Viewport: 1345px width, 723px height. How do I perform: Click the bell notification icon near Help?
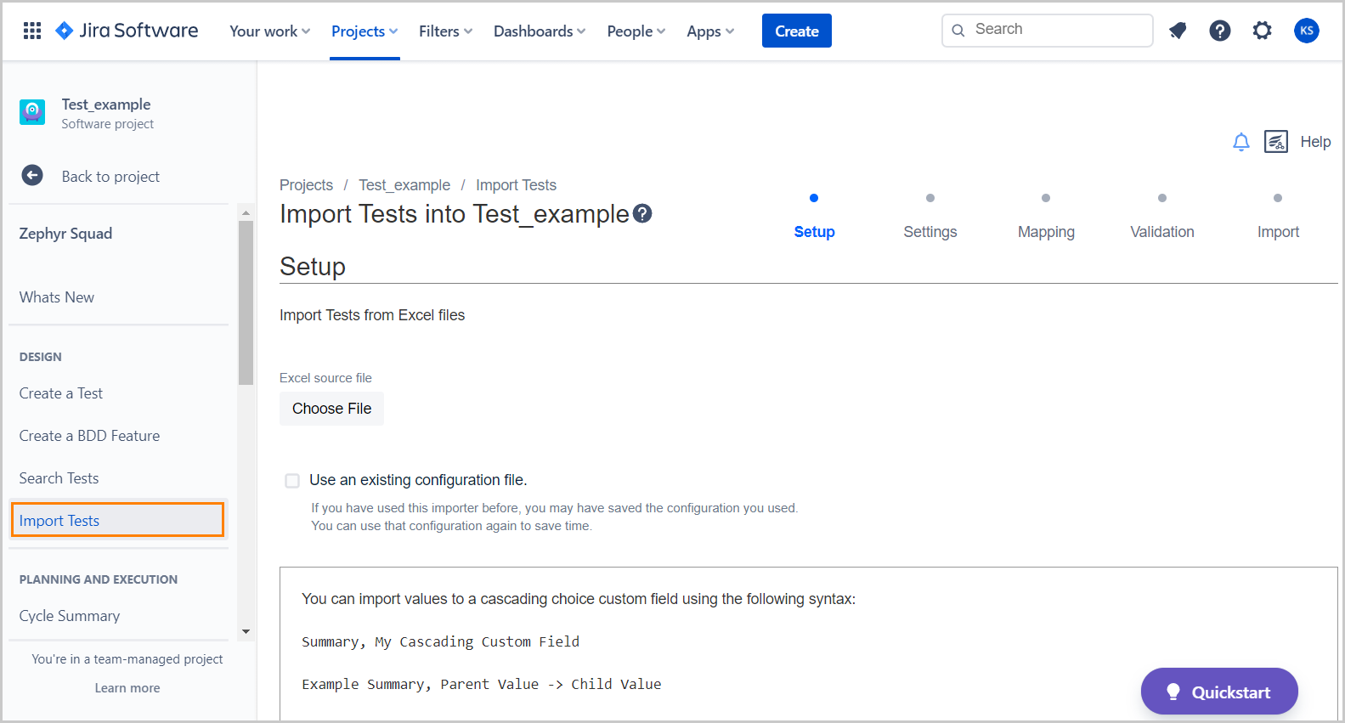[x=1241, y=142]
